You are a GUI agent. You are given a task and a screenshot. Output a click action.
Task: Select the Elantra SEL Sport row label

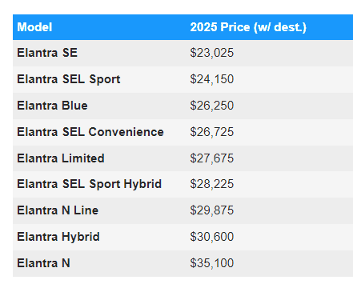[x=69, y=79]
